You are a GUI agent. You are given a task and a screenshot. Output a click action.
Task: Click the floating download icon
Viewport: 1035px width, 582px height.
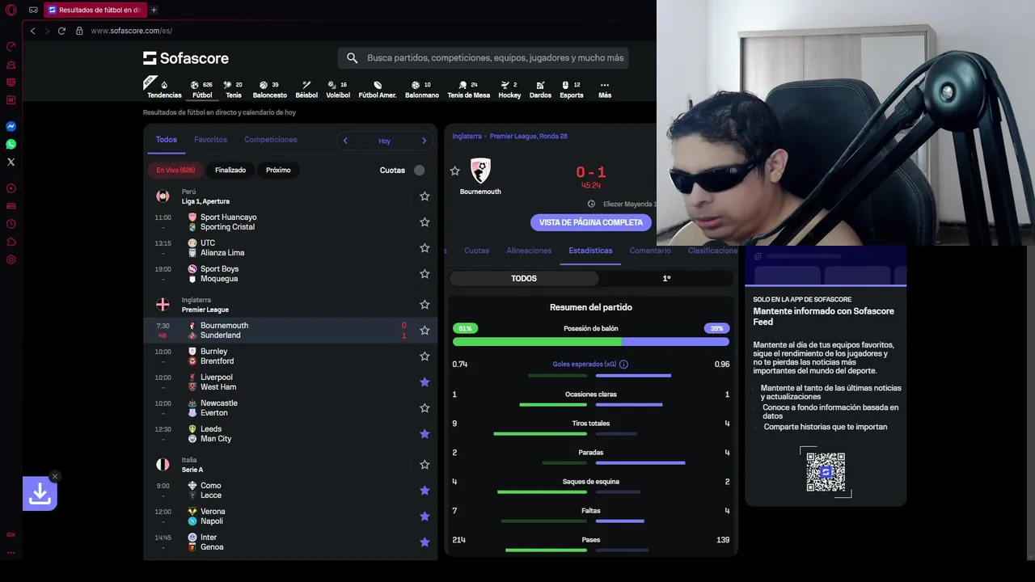pyautogui.click(x=40, y=493)
